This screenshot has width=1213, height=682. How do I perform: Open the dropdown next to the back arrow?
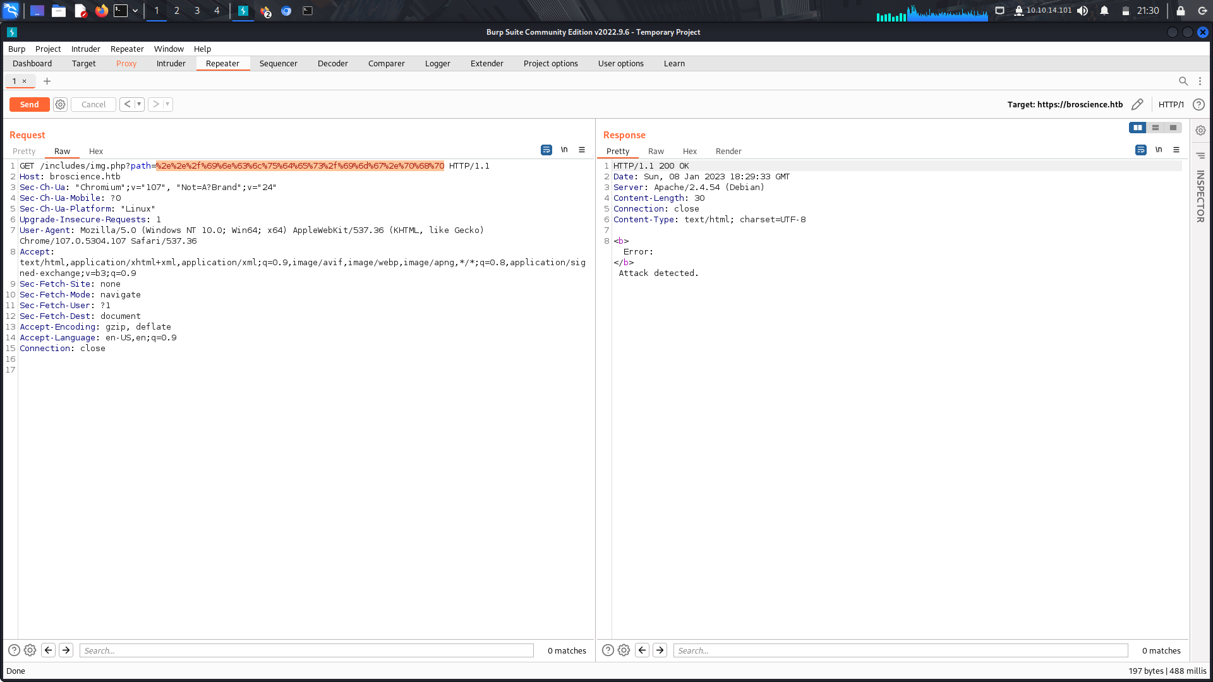click(139, 104)
